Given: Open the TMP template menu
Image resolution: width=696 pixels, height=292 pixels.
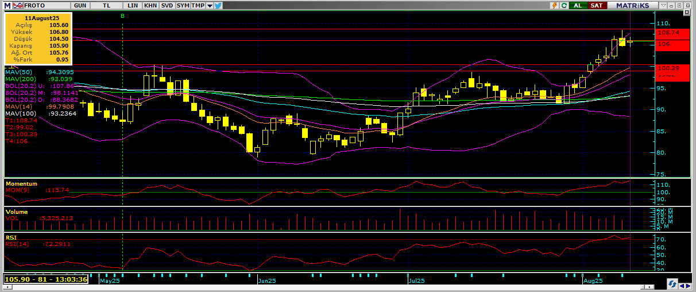Looking at the screenshot, I should coord(198,5).
